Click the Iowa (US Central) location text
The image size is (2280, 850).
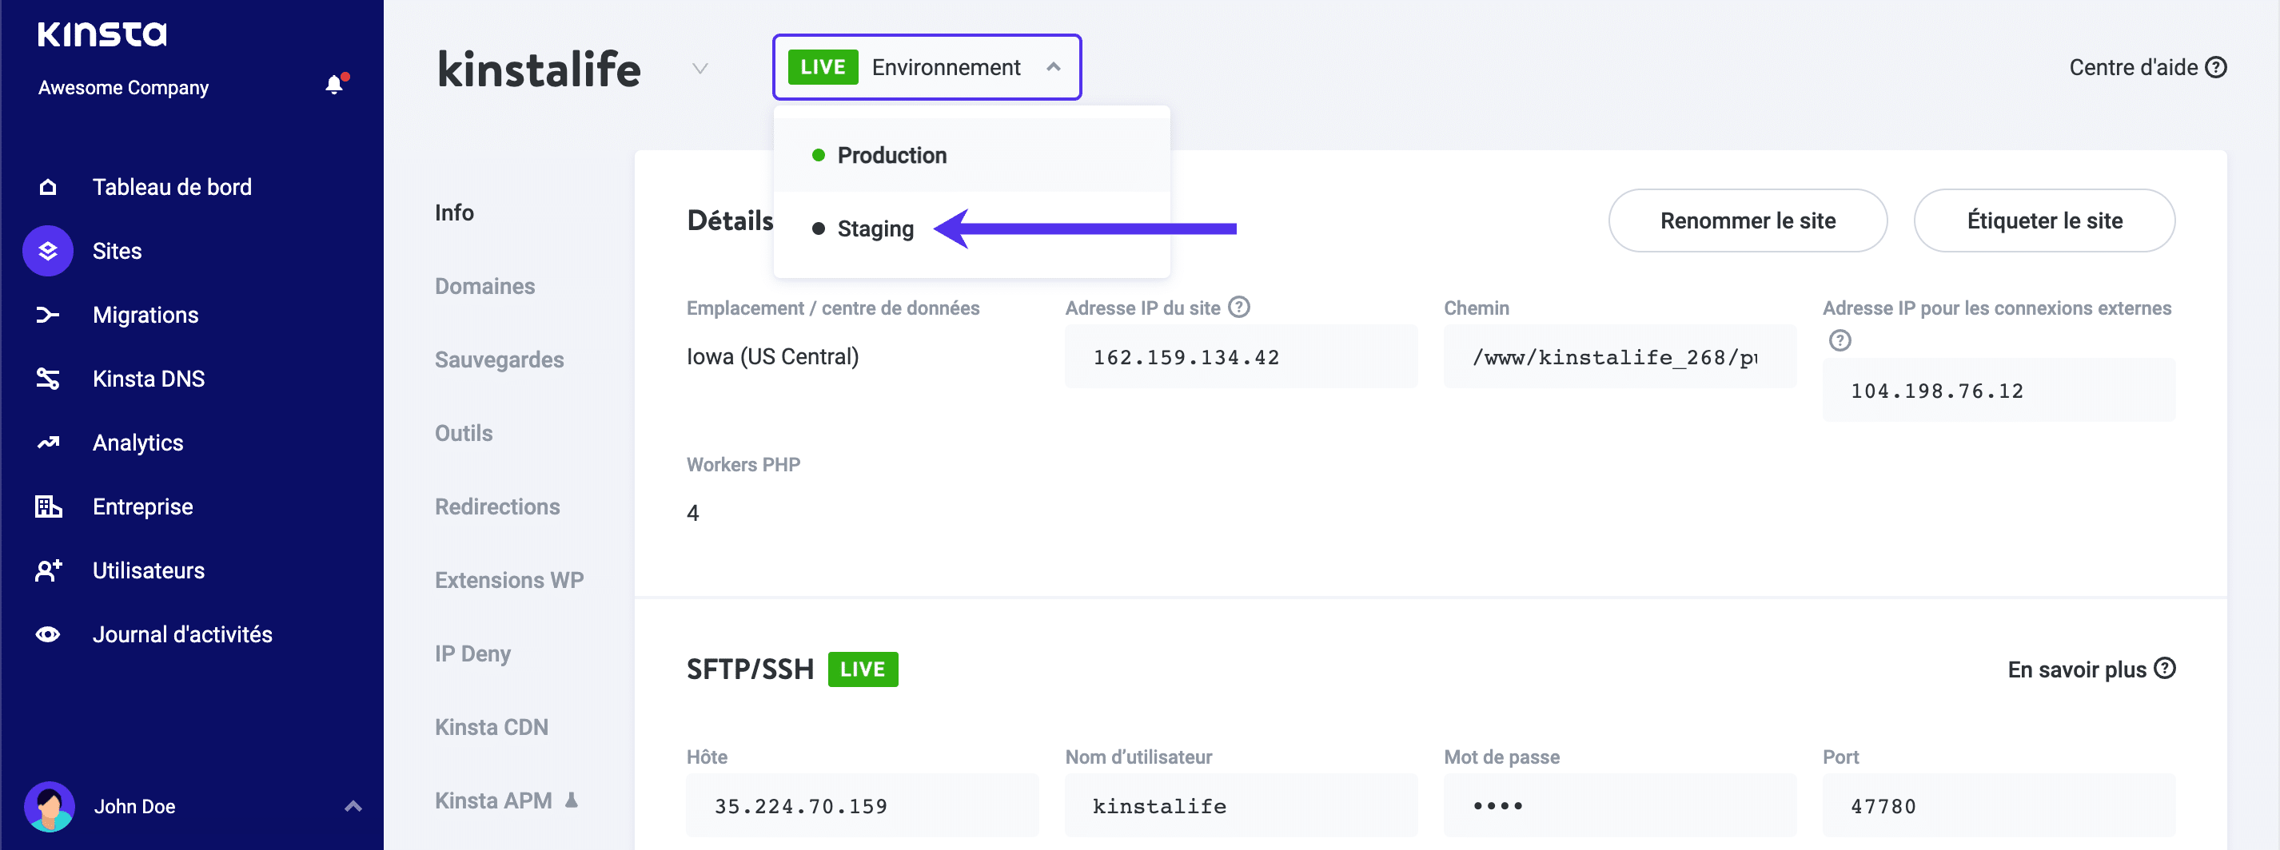773,356
